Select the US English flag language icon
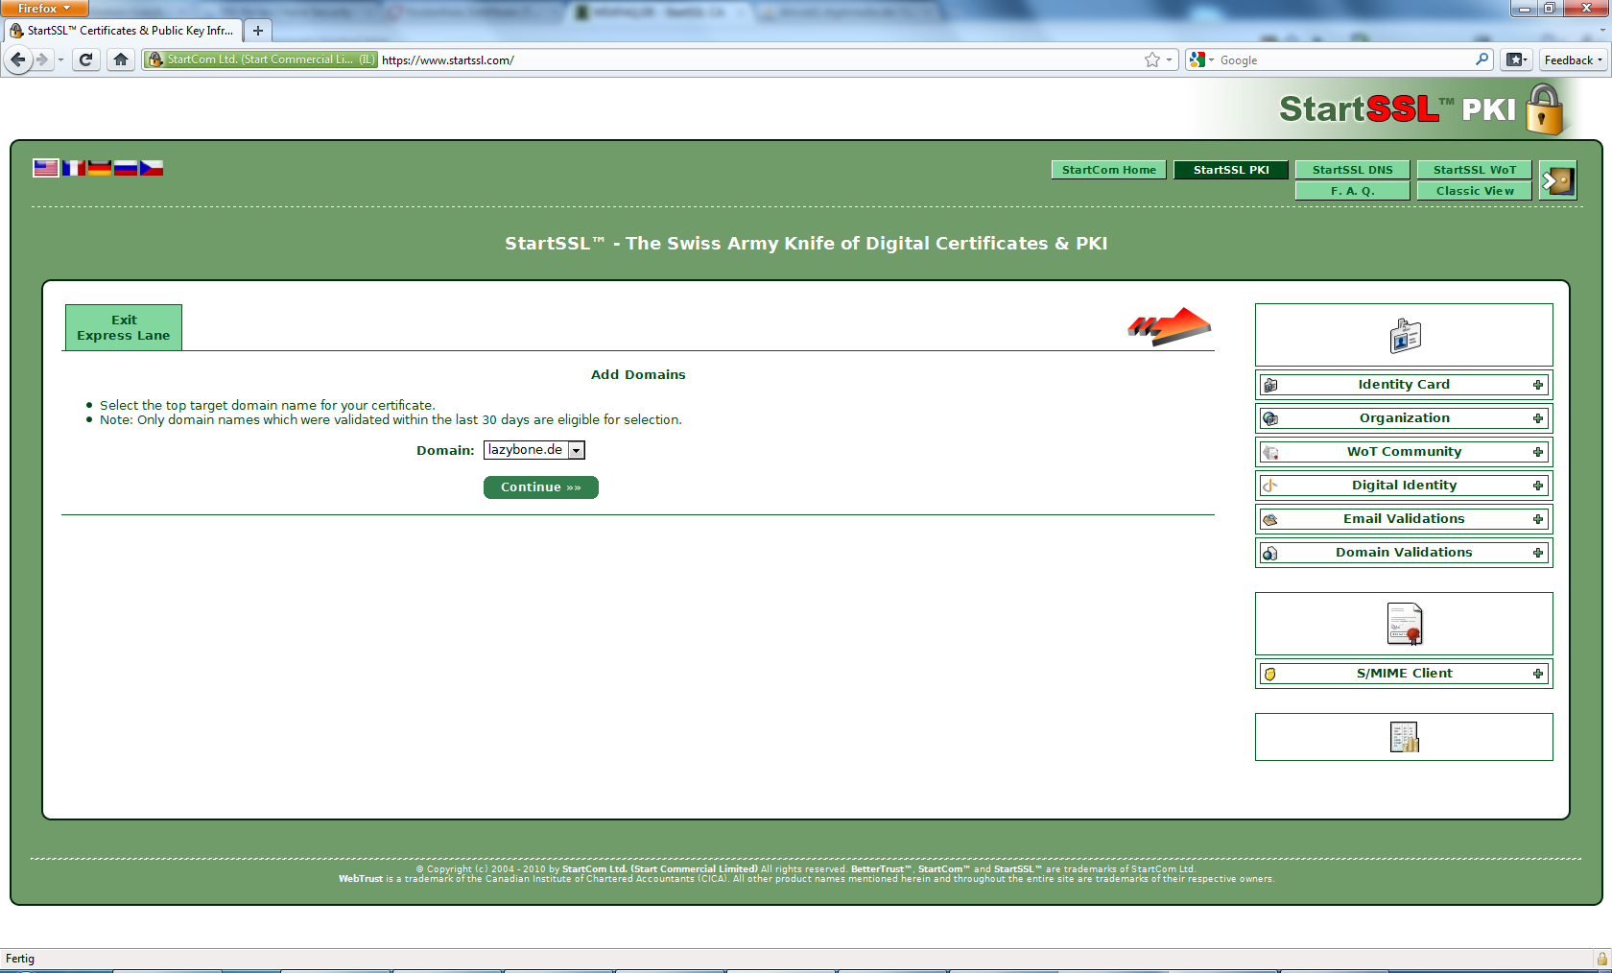Viewport: 1612px width, 973px height. (x=46, y=168)
